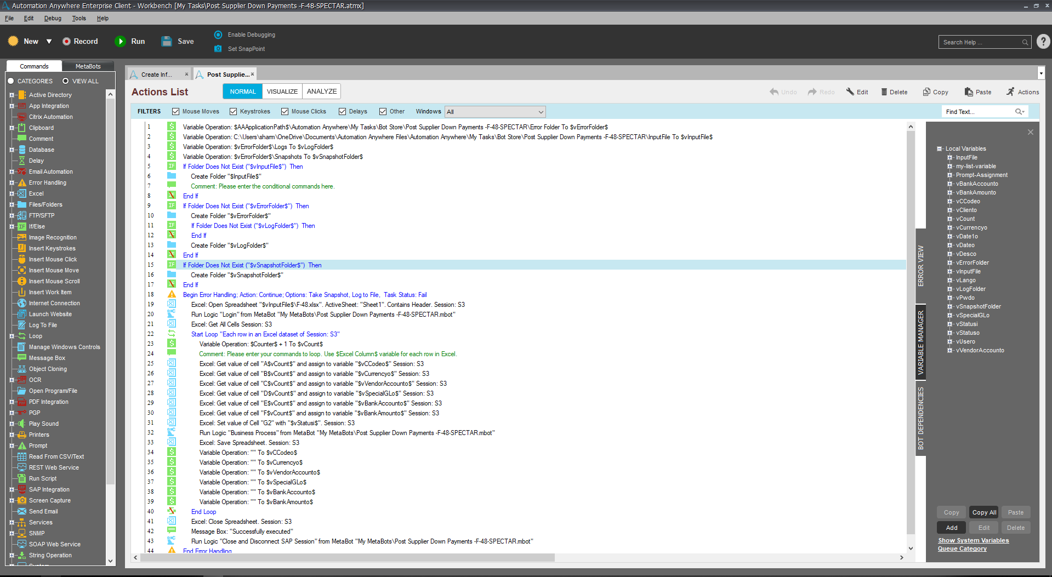Click the Record button icon

tap(66, 42)
